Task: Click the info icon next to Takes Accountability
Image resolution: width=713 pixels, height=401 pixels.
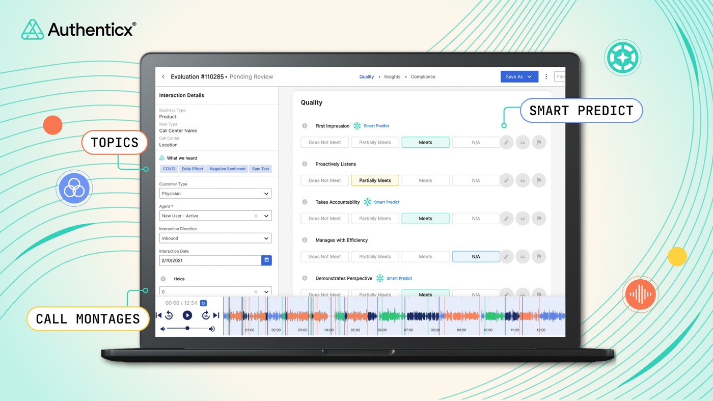Action: 305,202
